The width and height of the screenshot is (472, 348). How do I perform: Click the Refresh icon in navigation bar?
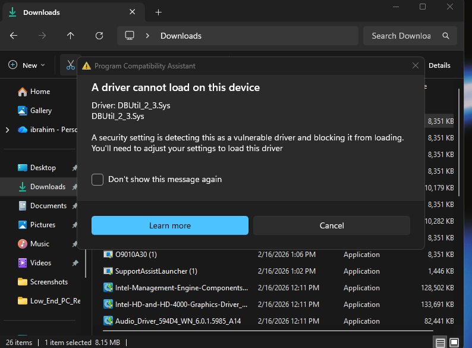(99, 36)
